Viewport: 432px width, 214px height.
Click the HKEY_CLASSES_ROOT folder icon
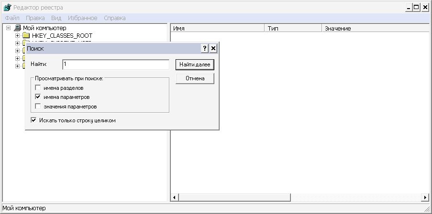pos(26,36)
